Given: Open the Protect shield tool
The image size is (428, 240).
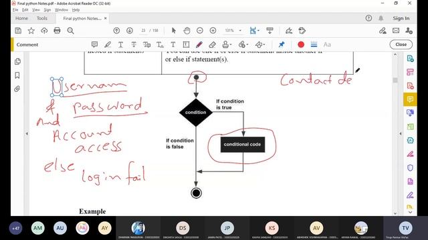Looking at the screenshot, I should click(x=410, y=167).
